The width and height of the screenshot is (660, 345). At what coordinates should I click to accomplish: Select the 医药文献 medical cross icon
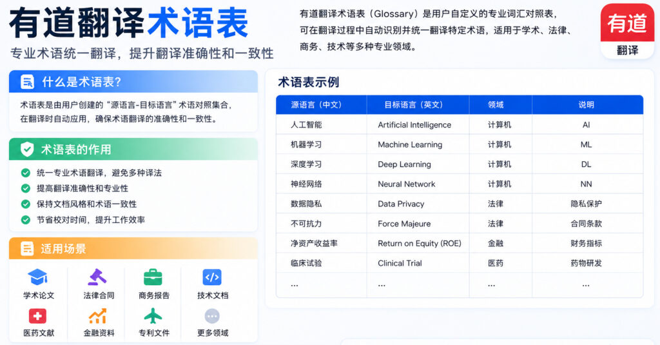click(37, 316)
